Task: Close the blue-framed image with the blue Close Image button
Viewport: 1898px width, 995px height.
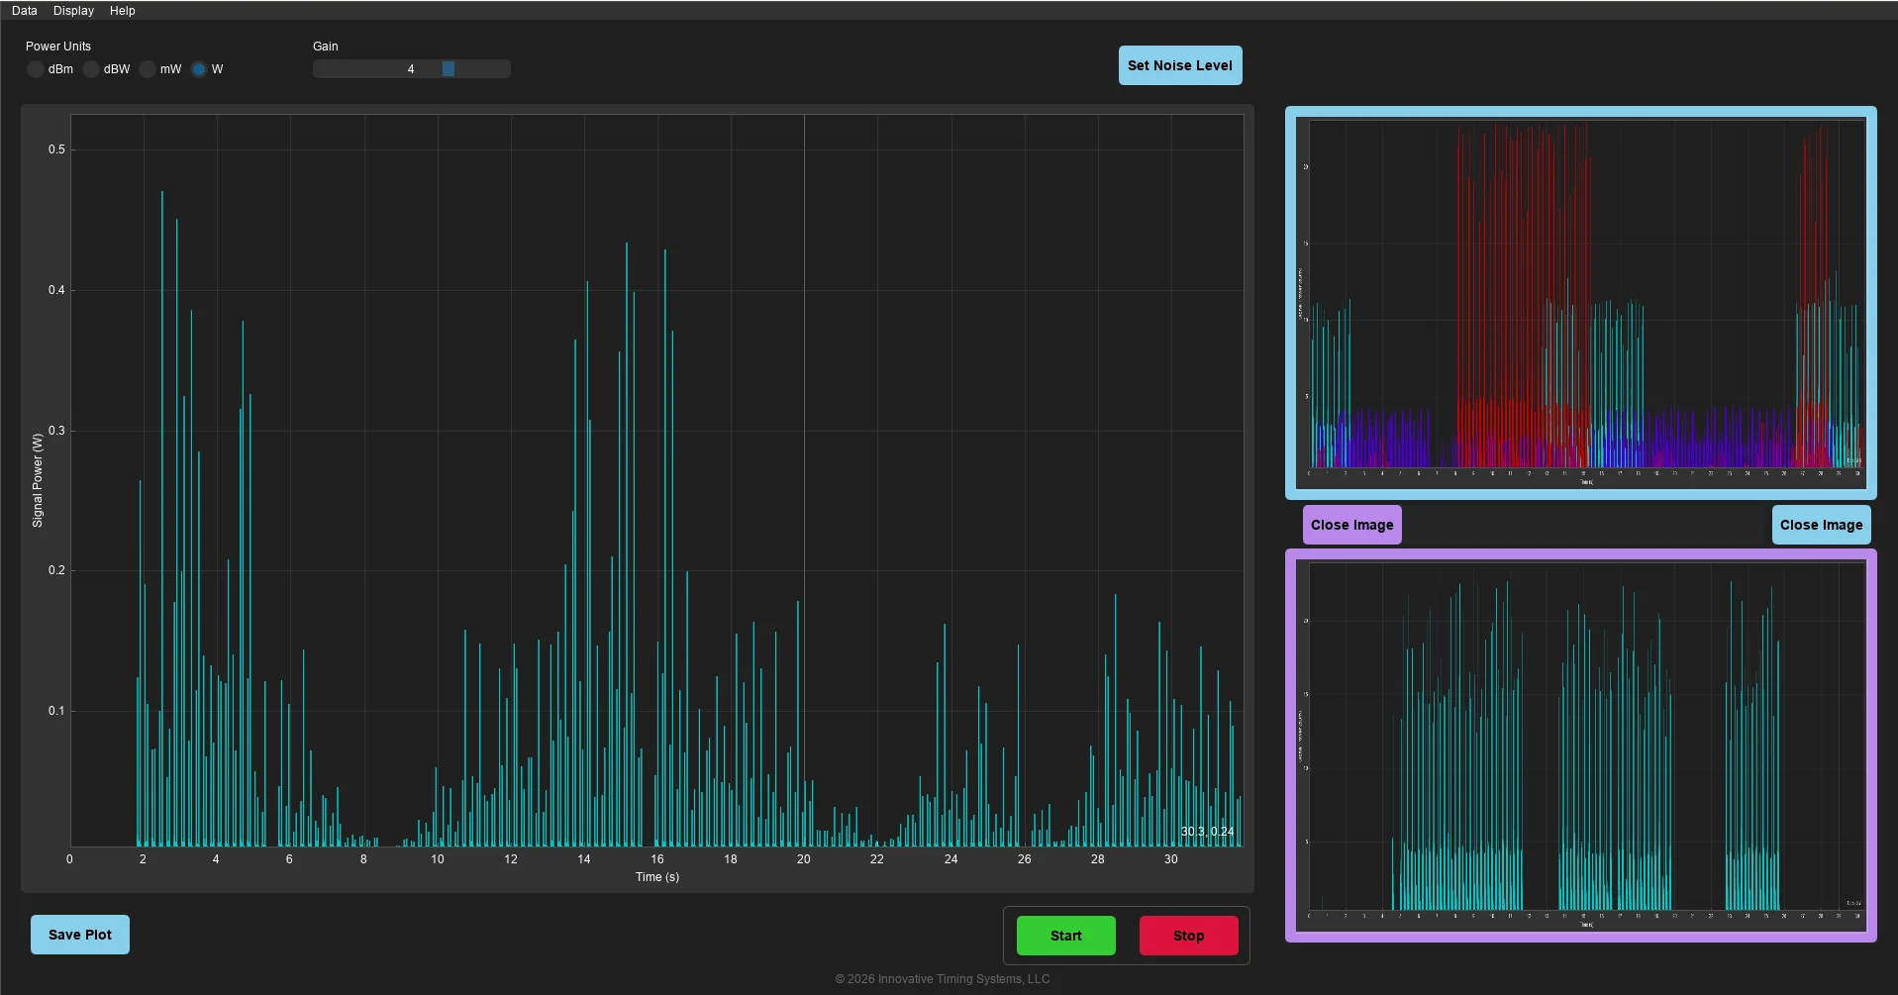Action: pyautogui.click(x=1822, y=525)
